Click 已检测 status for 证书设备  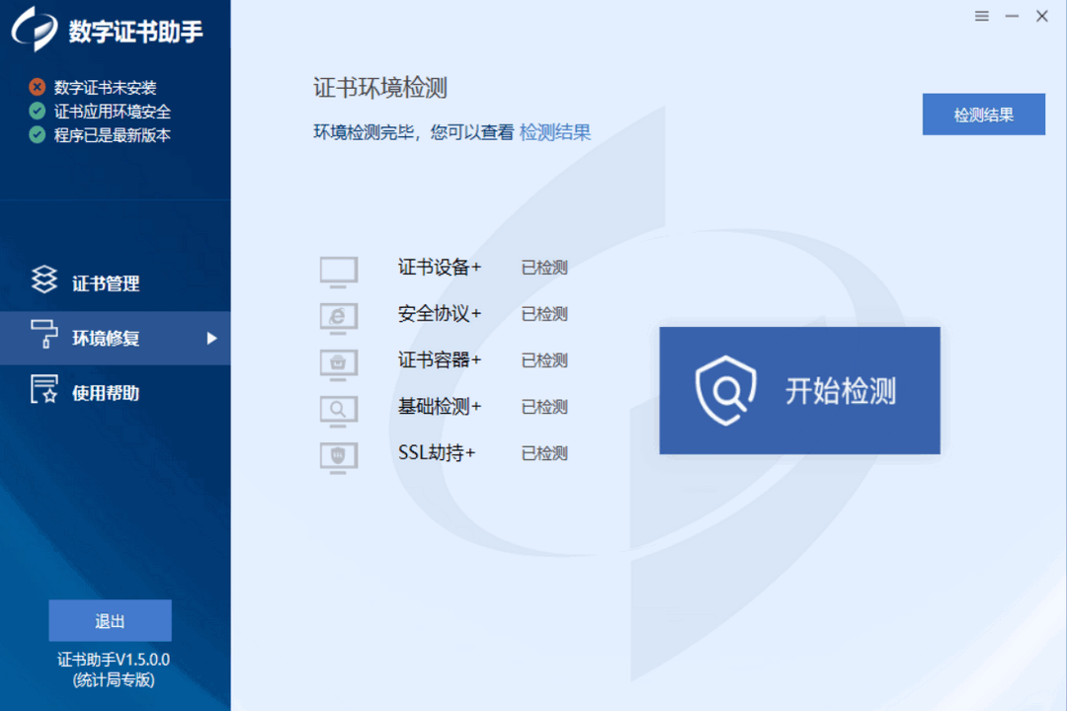point(544,268)
